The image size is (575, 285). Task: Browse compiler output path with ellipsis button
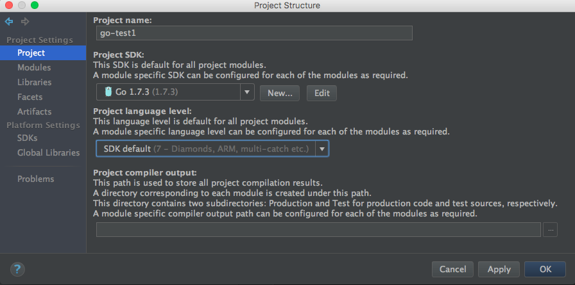pyautogui.click(x=550, y=230)
